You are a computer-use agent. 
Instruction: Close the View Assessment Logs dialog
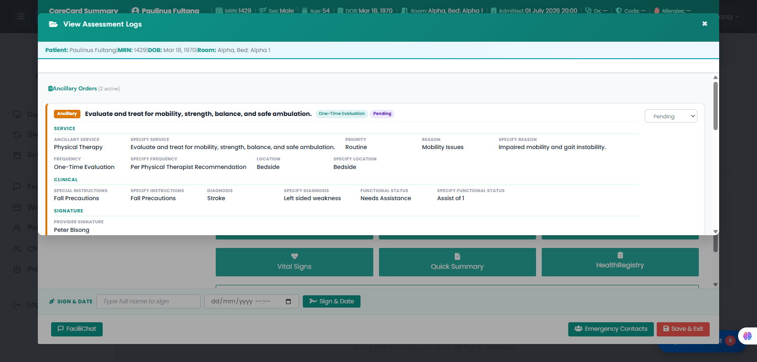pyautogui.click(x=704, y=24)
